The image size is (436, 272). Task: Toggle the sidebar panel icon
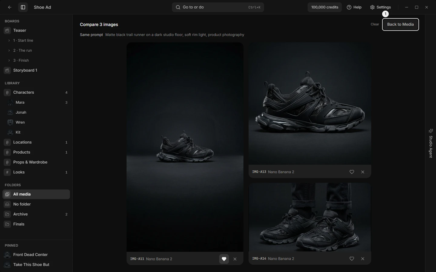click(23, 7)
